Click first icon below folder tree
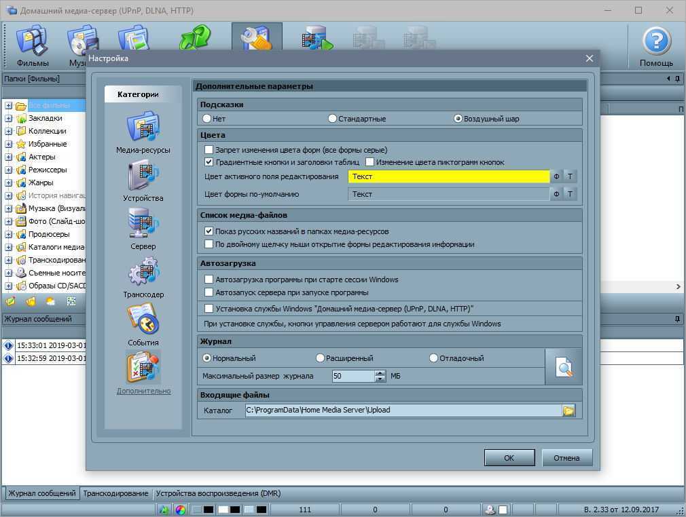The height and width of the screenshot is (517, 686). click(x=10, y=301)
